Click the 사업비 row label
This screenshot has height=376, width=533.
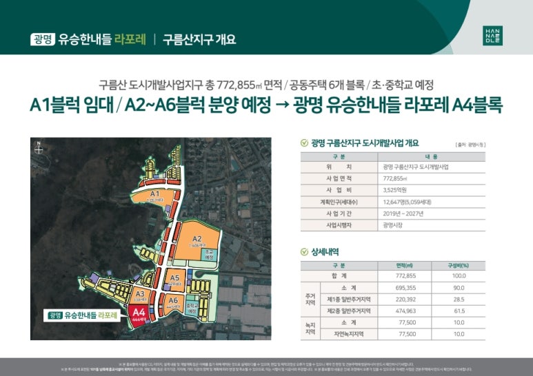339,190
